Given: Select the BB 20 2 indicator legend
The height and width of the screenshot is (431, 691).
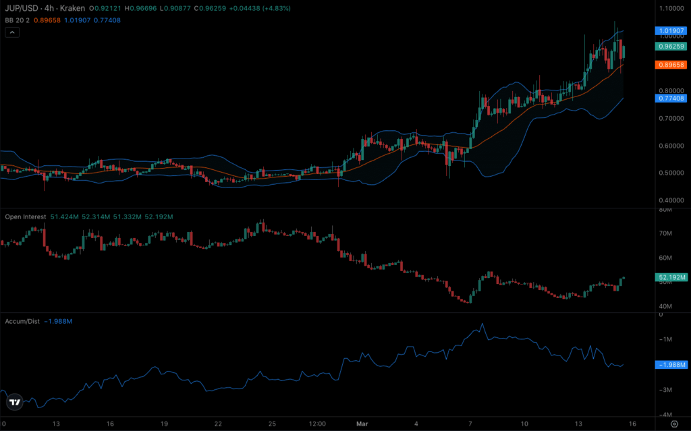Looking at the screenshot, I should pos(15,21).
